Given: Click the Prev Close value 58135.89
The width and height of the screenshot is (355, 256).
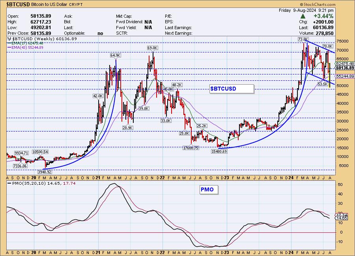Looking at the screenshot, I should point(41,33).
